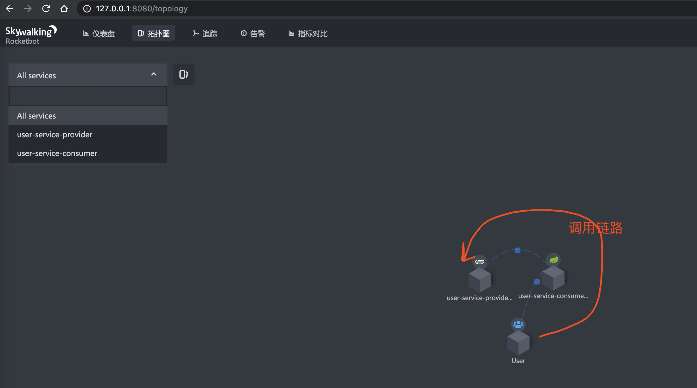Collapse the All services dropdown chevron

click(154, 74)
